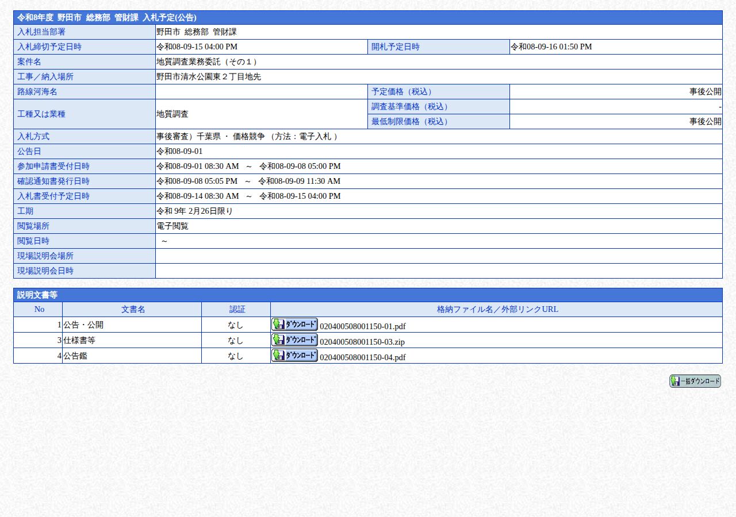Image resolution: width=736 pixels, height=517 pixels.
Task: Click the 閲覧場所 value 電子閲覧
Action: (x=172, y=226)
